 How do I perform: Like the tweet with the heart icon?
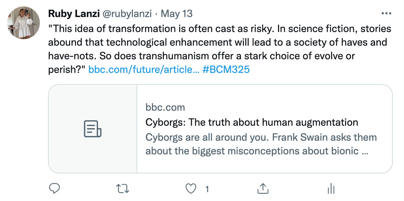pyautogui.click(x=192, y=188)
